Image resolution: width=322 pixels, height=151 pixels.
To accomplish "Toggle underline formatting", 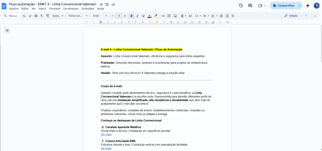I will point(143,16).
